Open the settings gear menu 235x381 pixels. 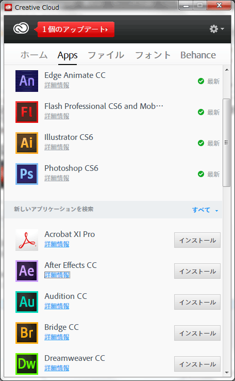point(216,29)
